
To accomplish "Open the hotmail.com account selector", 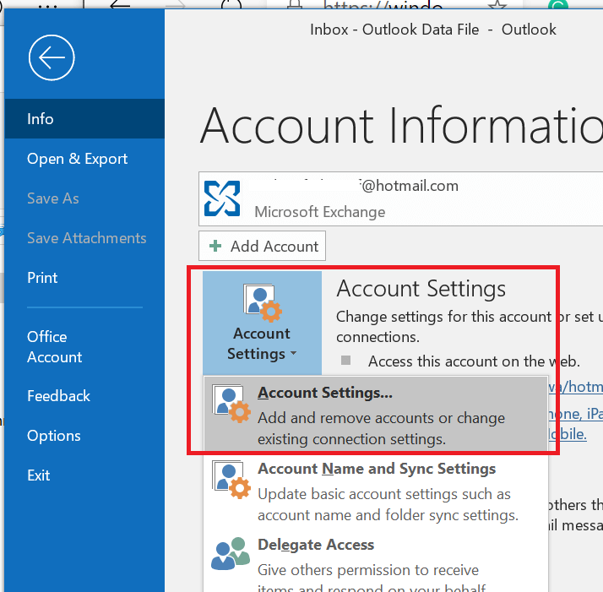I will tap(400, 198).
